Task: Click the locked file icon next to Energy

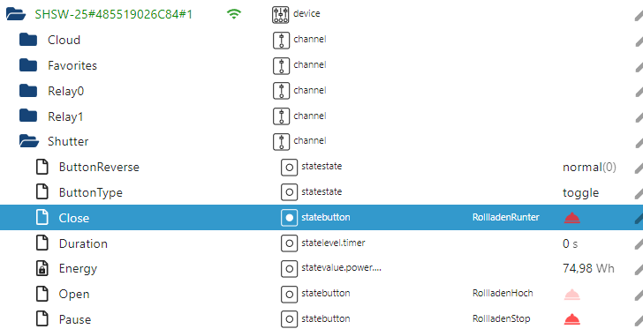Action: click(x=42, y=269)
